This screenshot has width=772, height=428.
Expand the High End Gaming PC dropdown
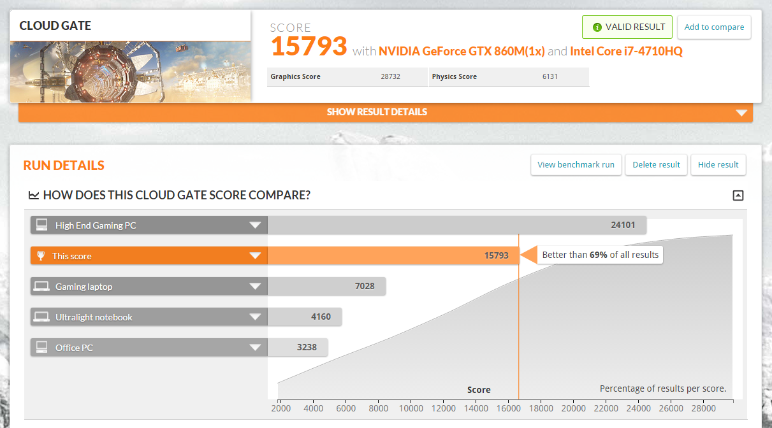click(255, 225)
